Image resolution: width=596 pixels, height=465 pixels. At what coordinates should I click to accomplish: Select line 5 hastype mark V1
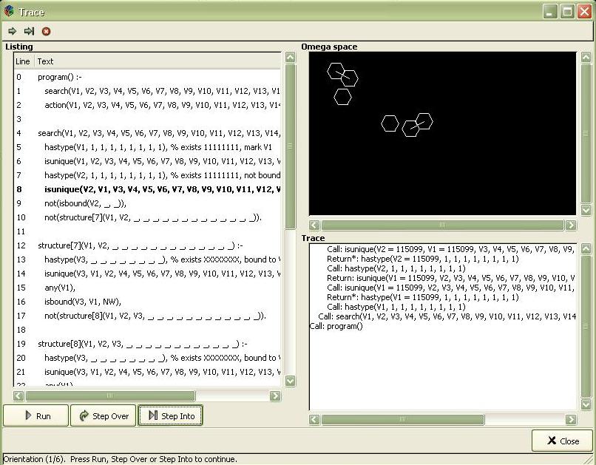click(147, 147)
